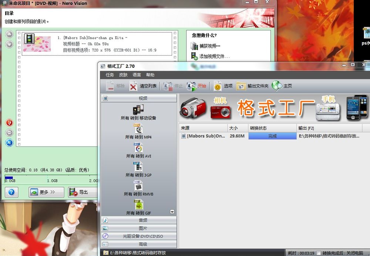Screen dimensions: 370x256
Task: Click the Convert State (转换状态) column header
Action: 272,128
